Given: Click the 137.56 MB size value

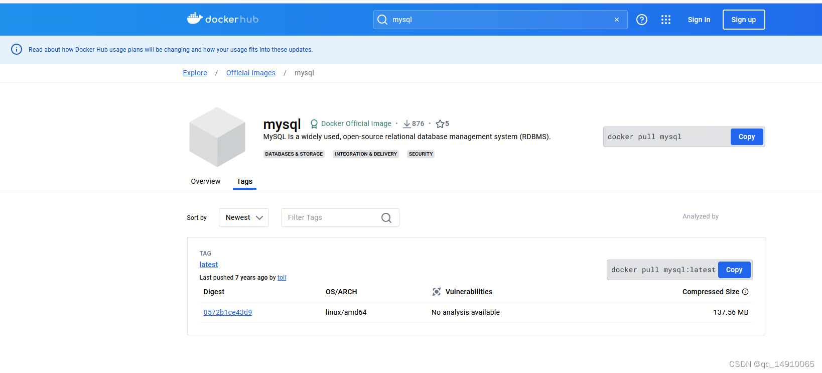Looking at the screenshot, I should click(731, 312).
